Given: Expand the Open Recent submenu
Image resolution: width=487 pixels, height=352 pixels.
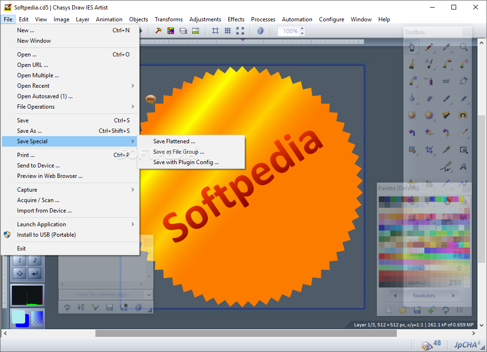Looking at the screenshot, I should click(x=70, y=86).
